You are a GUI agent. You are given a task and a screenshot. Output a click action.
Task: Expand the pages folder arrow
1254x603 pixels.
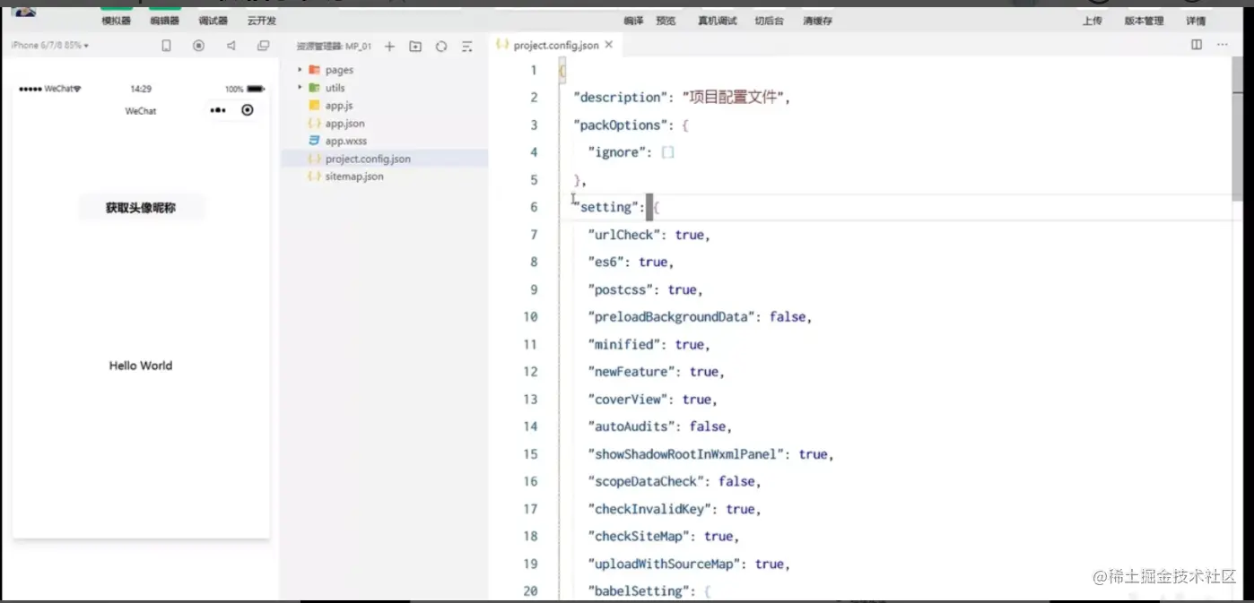[300, 70]
